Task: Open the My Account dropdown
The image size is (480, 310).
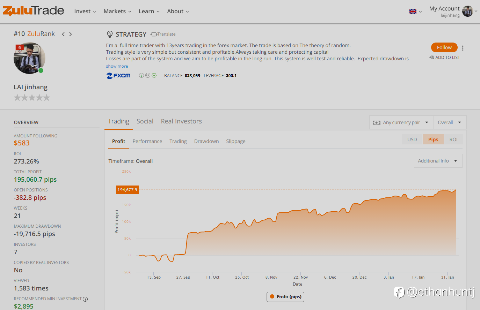Action: tap(452, 12)
